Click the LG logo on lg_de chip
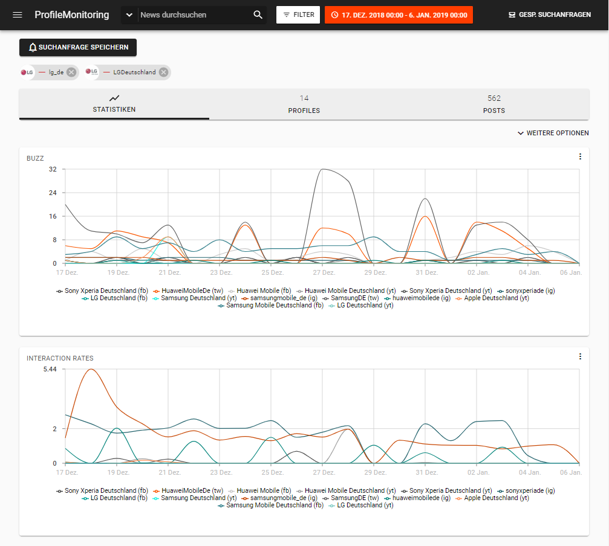The width and height of the screenshot is (609, 546). (x=27, y=72)
